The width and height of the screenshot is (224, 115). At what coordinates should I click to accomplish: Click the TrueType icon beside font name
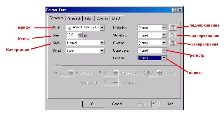pyautogui.click(x=70, y=28)
